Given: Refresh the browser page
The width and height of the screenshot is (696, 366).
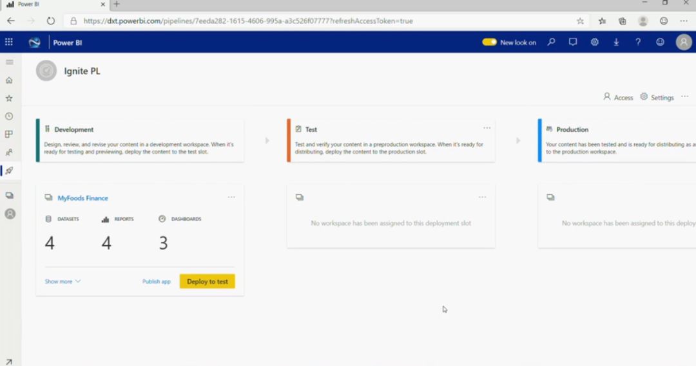Looking at the screenshot, I should click(51, 21).
